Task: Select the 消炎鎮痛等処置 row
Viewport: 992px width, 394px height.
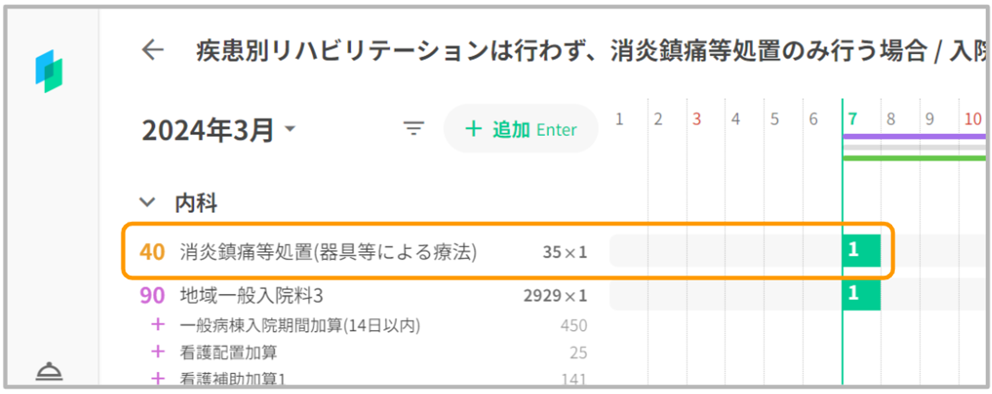Action: tap(327, 252)
